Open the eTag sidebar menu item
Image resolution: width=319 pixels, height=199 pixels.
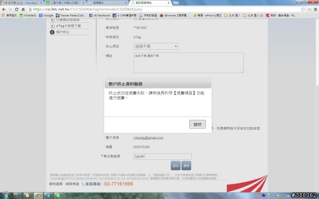68,26
